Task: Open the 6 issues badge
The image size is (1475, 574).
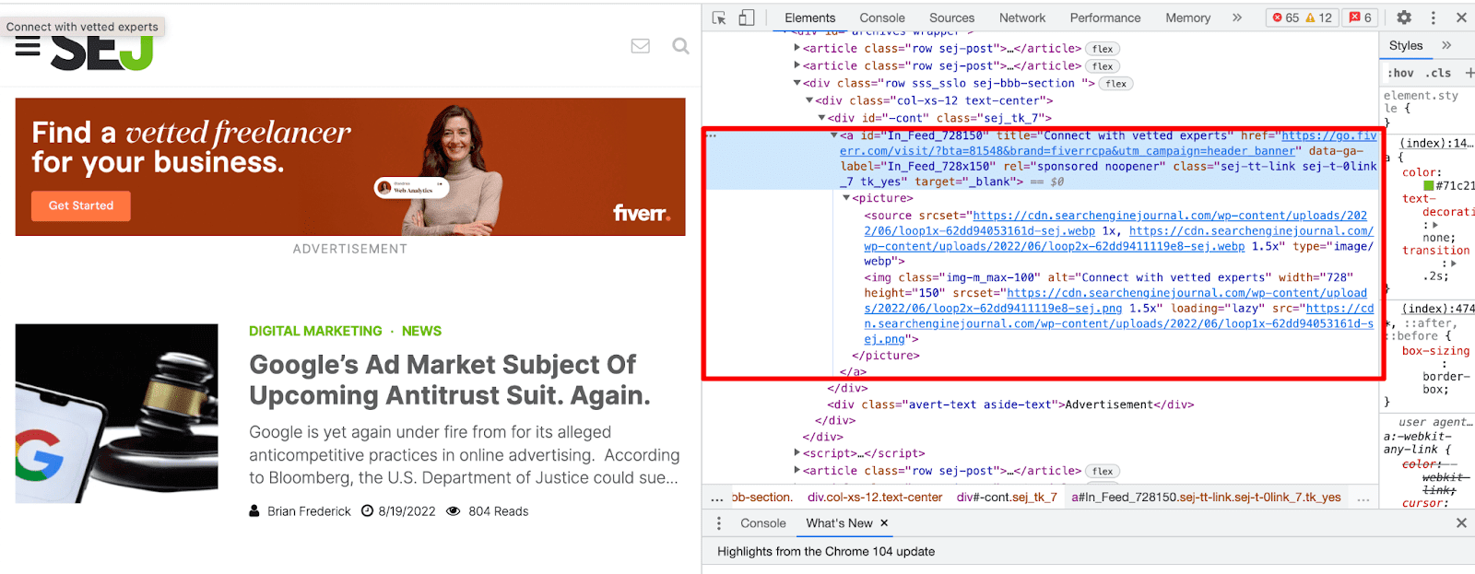Action: coord(1361,18)
